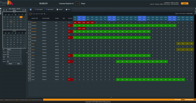This screenshot has height=103, width=196.
Task: Jump to first calendar period arrow
Action: pos(4,10)
